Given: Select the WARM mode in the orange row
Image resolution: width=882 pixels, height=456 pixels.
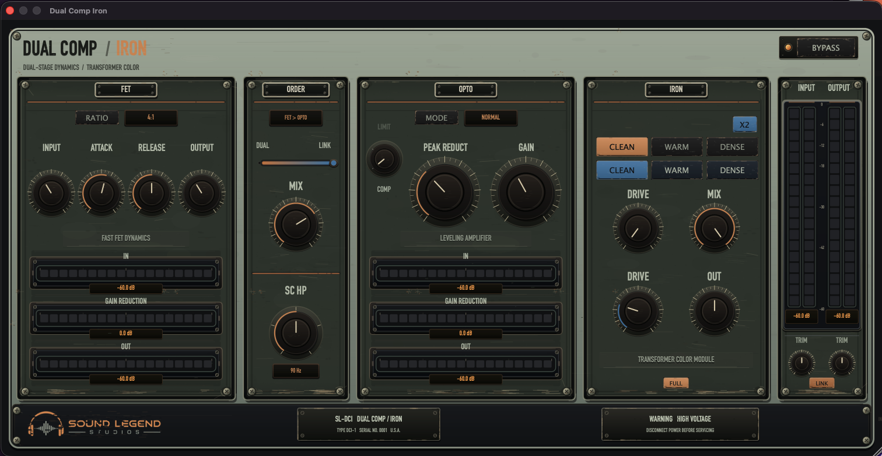Looking at the screenshot, I should pos(677,147).
